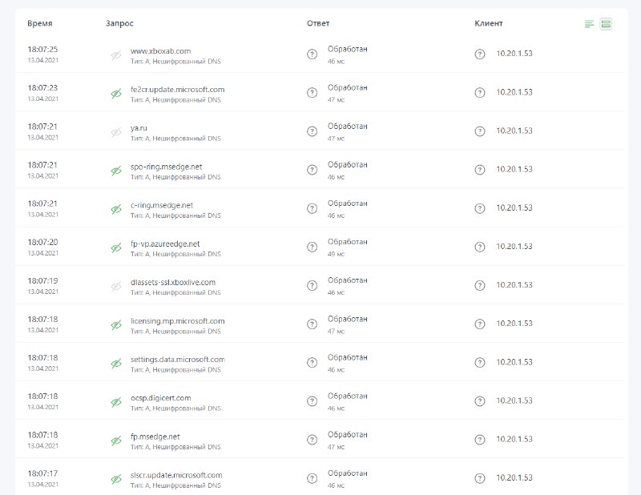Click the crossed-eye tracker icon for fe2cr.update.microsoft.com
The image size is (641, 495).
pos(116,94)
